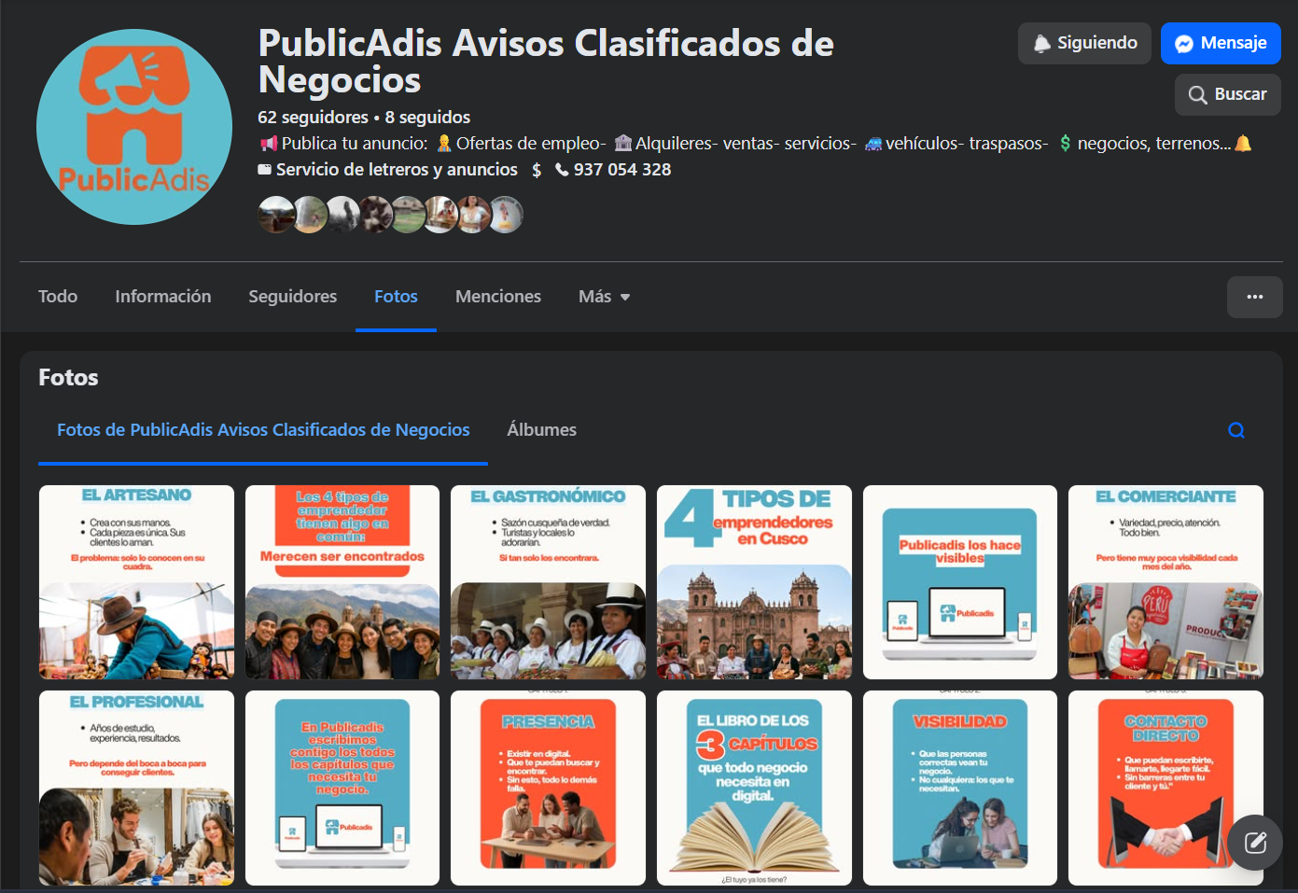Click the Siguiendo following button

1084,43
